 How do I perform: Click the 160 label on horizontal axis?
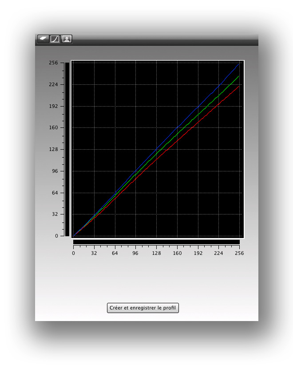177,253
